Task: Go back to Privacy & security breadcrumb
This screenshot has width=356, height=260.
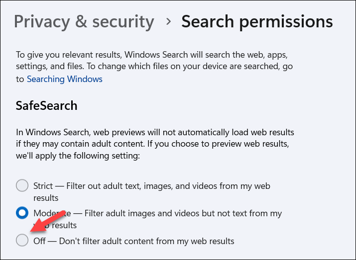Action: 84,21
